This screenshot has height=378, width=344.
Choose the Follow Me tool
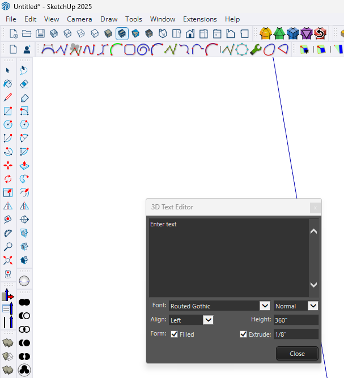(24, 179)
